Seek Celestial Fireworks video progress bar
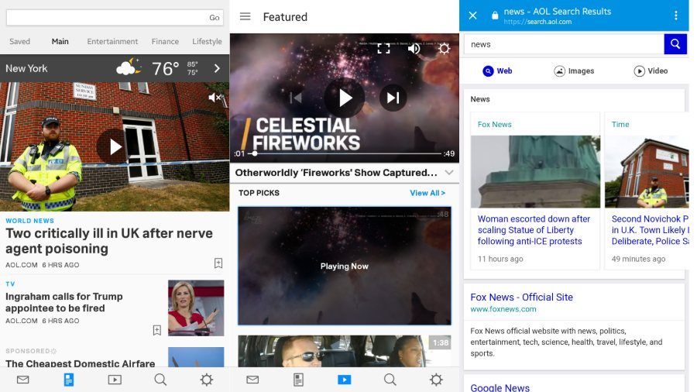This screenshot has height=392, width=697. tap(345, 153)
